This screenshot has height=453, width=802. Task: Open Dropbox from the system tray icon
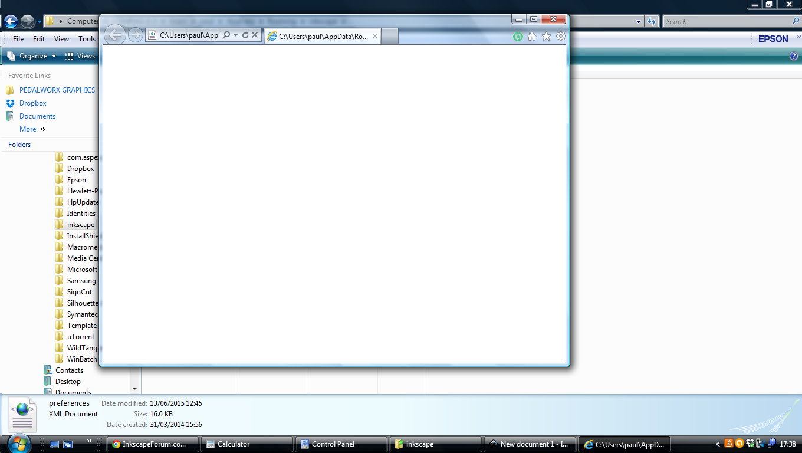[x=750, y=442]
